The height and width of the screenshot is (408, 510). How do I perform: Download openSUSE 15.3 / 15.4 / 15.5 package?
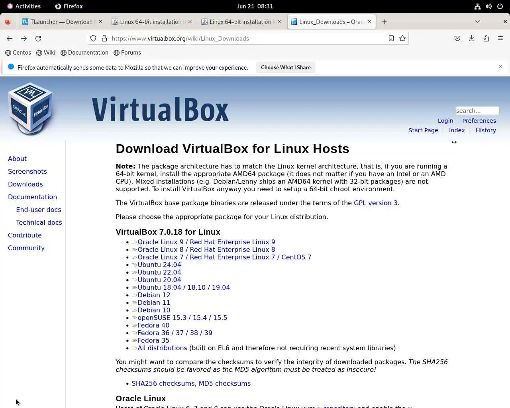pos(182,318)
